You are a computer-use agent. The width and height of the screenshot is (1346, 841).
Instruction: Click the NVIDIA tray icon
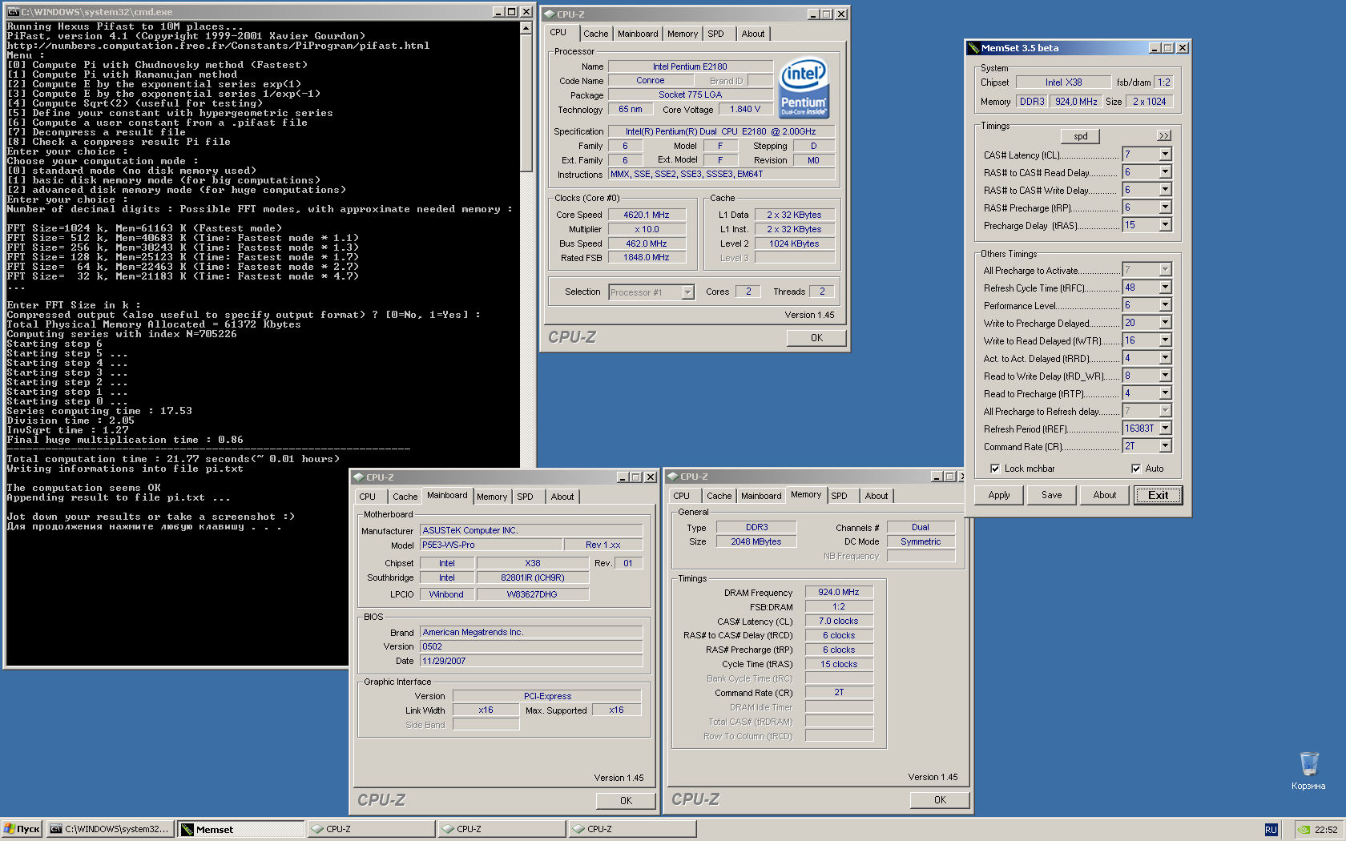point(1304,830)
